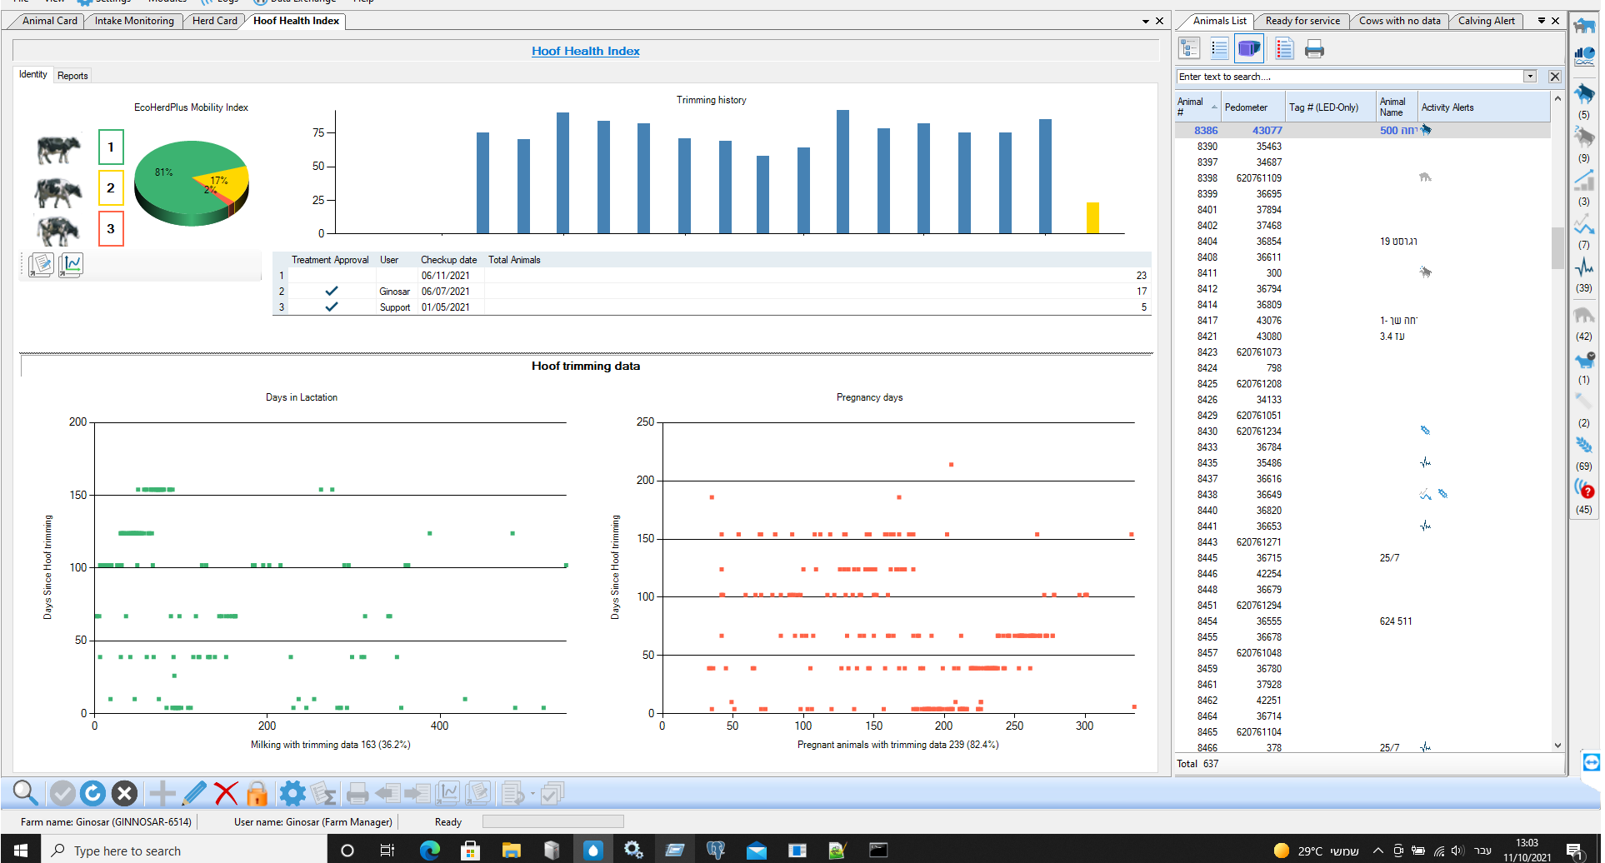The height and width of the screenshot is (863, 1605).
Task: Click the Hoof Health Index title link
Action: [x=585, y=51]
